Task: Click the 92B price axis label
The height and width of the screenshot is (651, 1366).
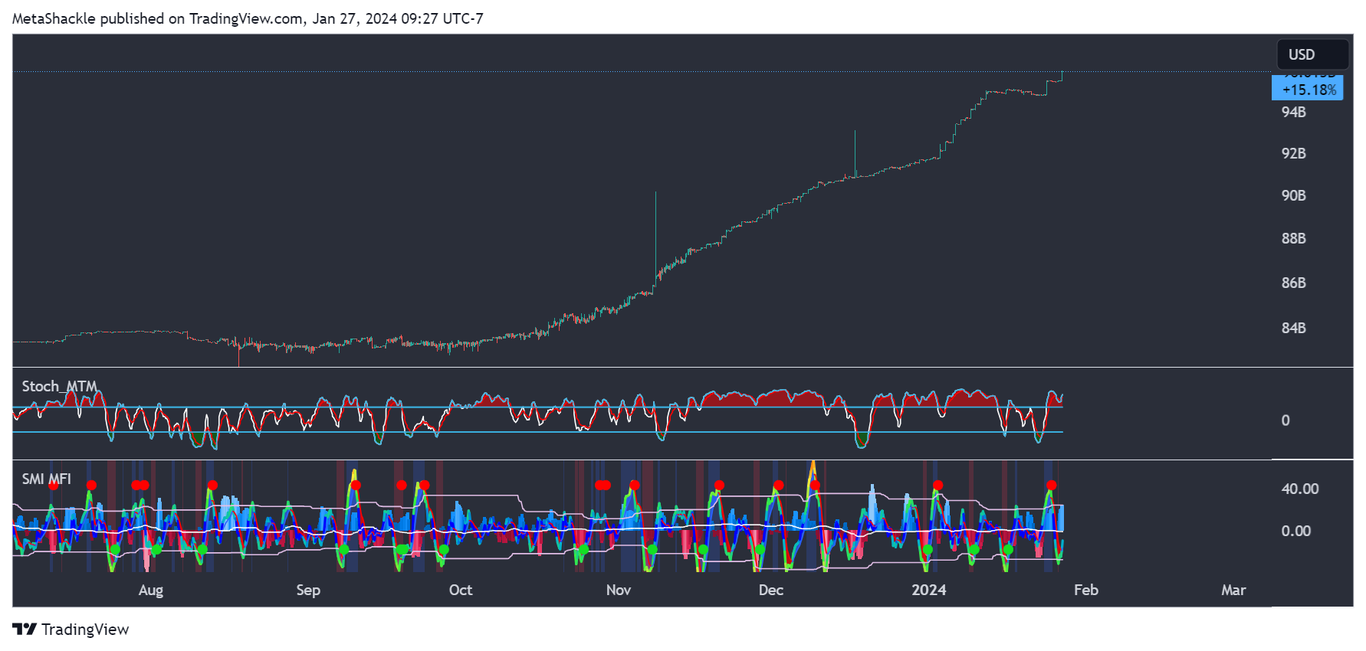Action: (1293, 153)
